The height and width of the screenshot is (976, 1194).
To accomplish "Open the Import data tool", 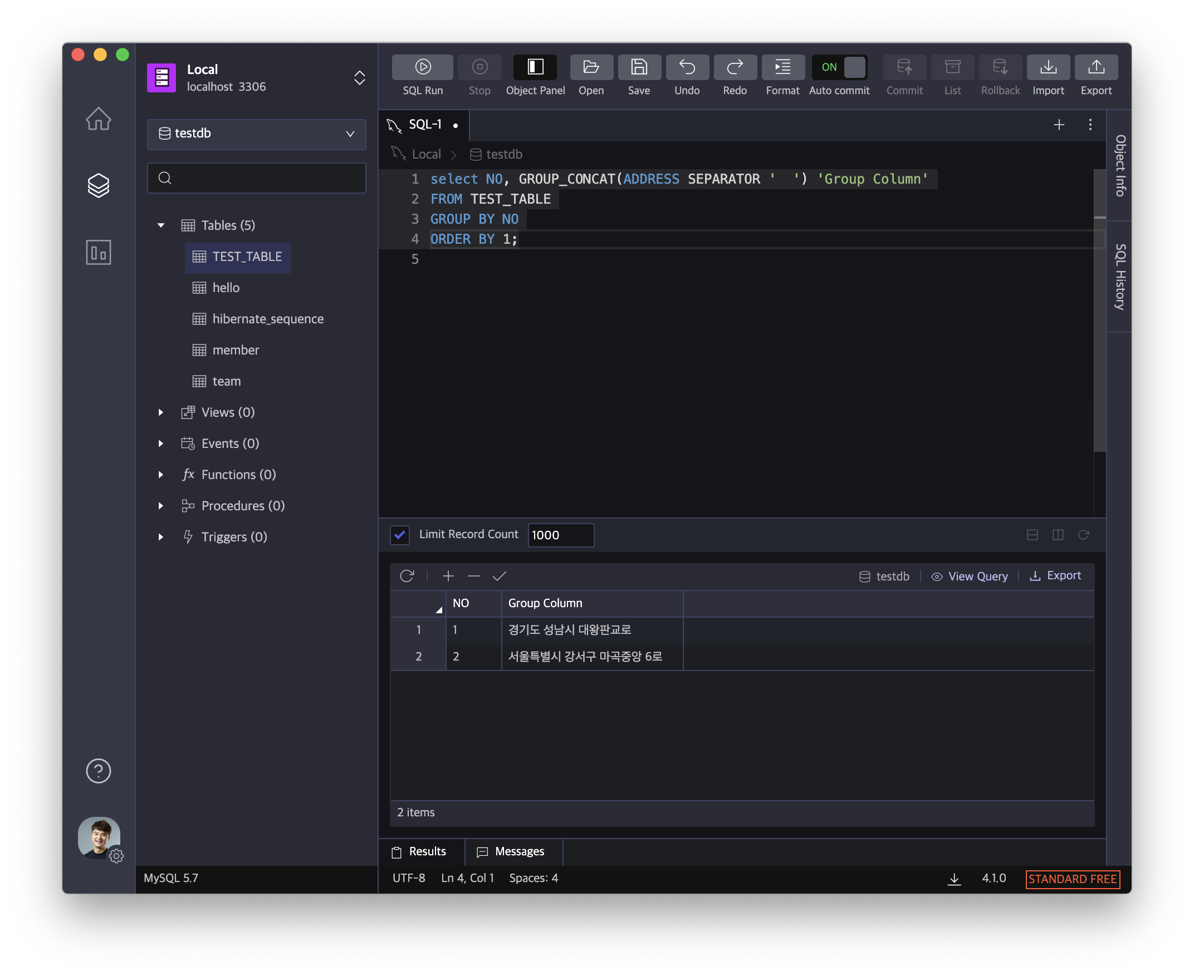I will click(x=1048, y=67).
